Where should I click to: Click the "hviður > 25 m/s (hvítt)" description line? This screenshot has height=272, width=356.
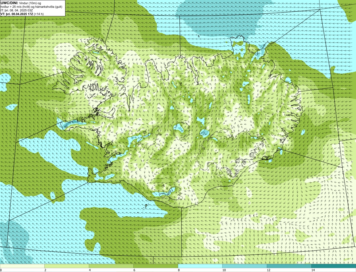[x=31, y=7]
